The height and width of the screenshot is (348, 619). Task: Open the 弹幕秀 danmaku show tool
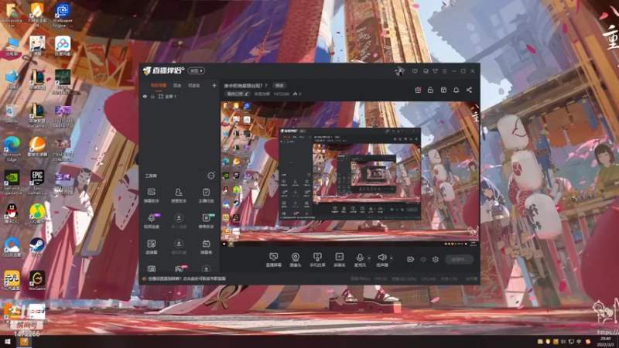click(x=206, y=247)
